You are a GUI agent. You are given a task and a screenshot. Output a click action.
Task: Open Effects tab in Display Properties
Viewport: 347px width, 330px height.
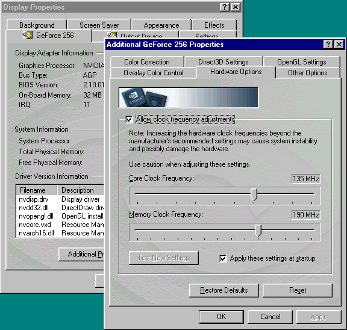(x=214, y=25)
